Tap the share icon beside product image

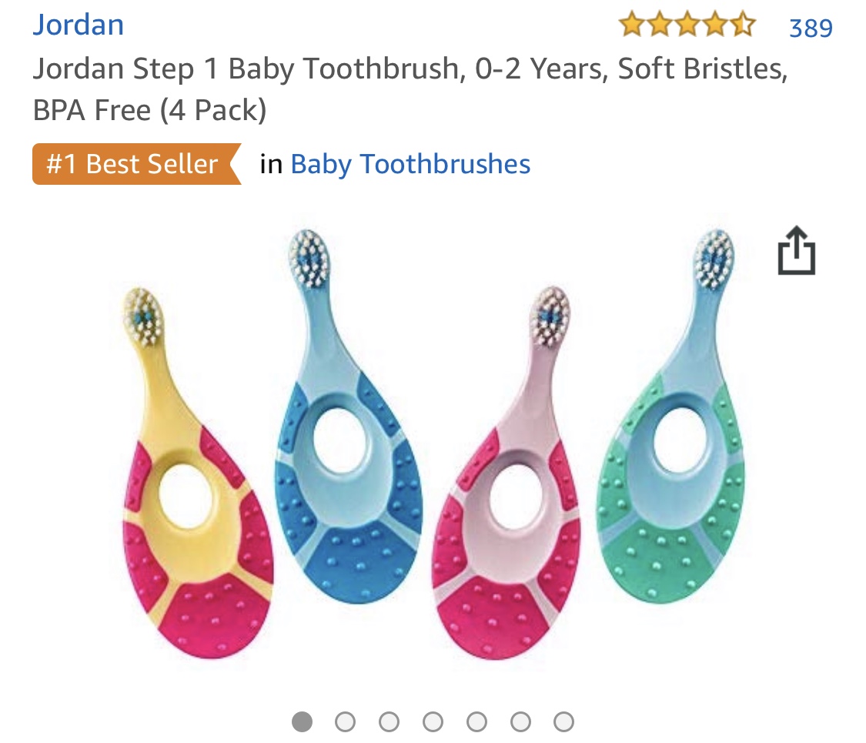click(x=797, y=250)
